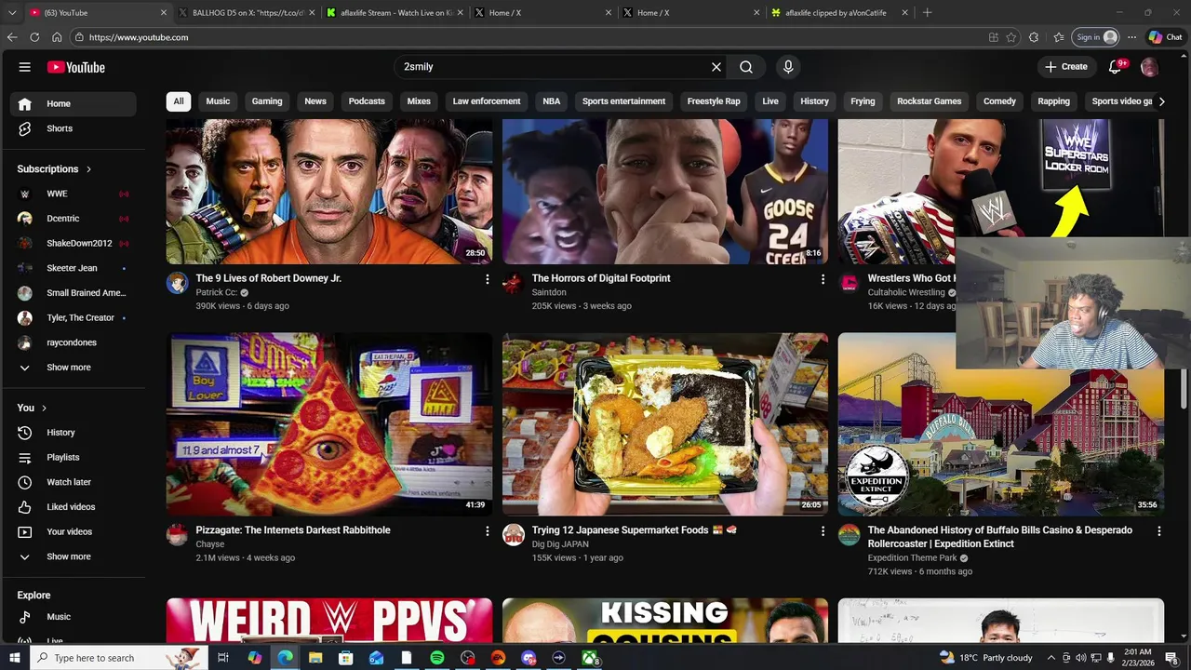
Task: Refresh the browser page
Action: click(34, 37)
